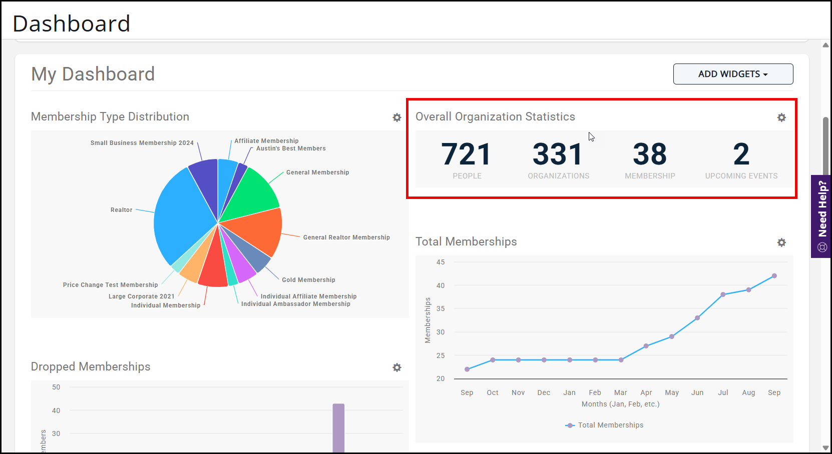Open the Need Help? side tab
The width and height of the screenshot is (832, 454).
pyautogui.click(x=821, y=216)
